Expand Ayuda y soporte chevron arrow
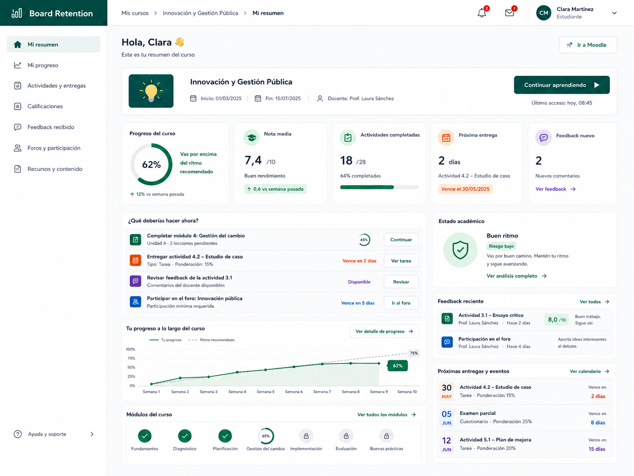 [92, 434]
